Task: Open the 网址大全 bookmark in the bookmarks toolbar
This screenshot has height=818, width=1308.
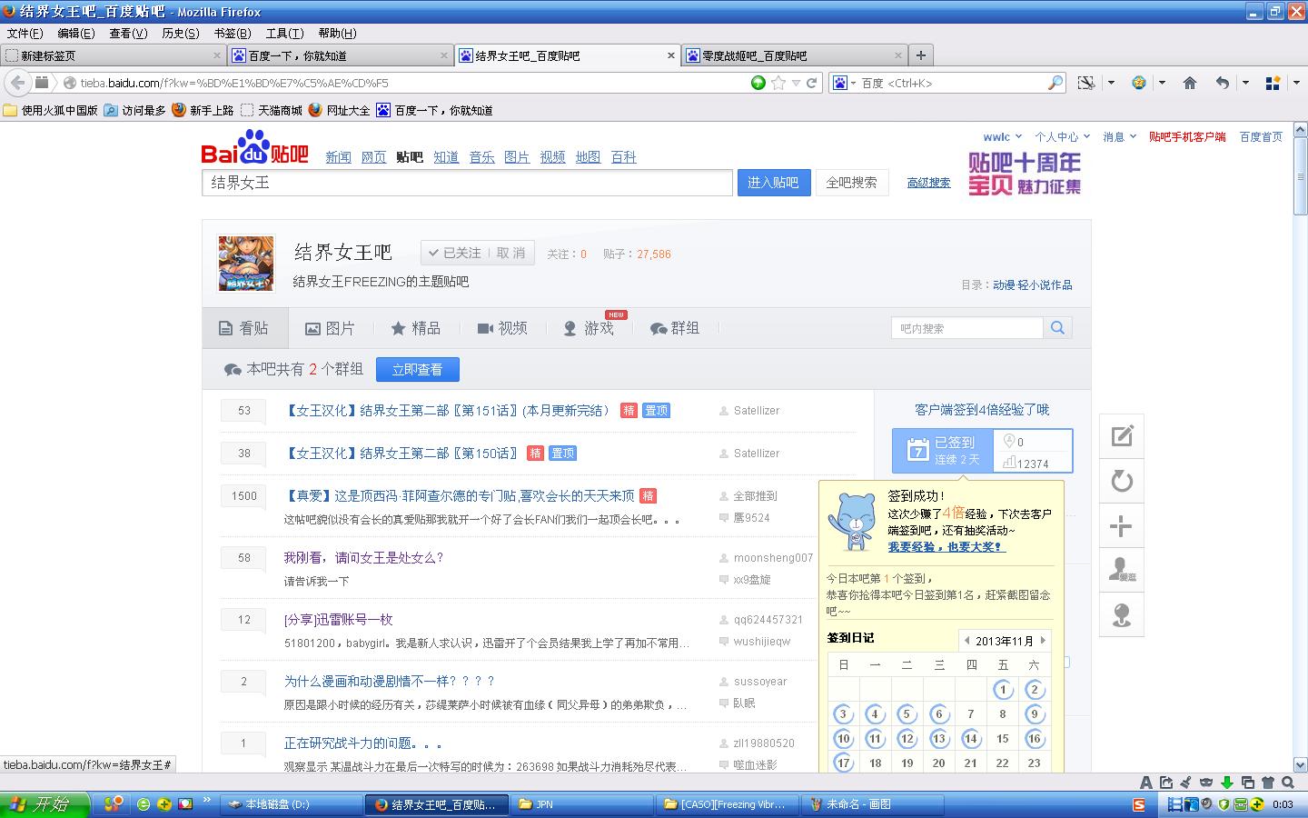Action: tap(339, 110)
